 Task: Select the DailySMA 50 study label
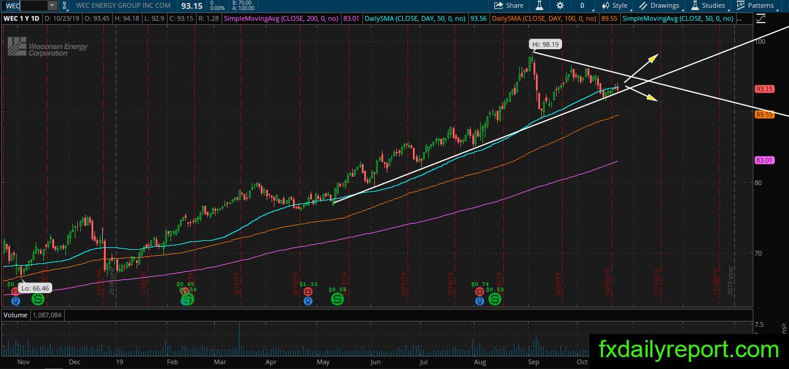coord(415,18)
